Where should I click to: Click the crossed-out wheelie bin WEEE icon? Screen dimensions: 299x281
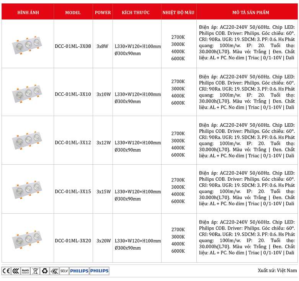35,271
